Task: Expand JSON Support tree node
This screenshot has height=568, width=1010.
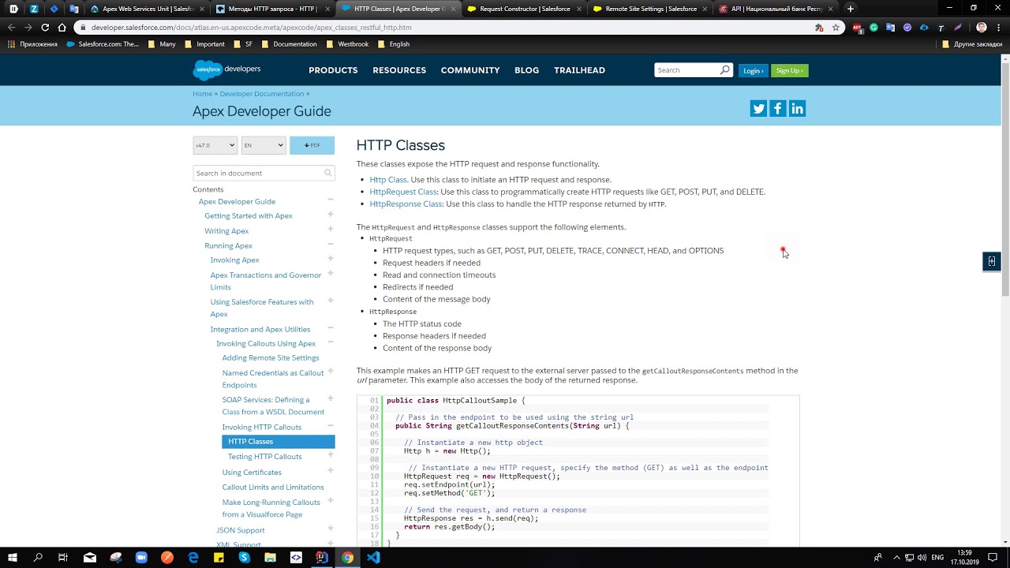Action: coord(330,529)
